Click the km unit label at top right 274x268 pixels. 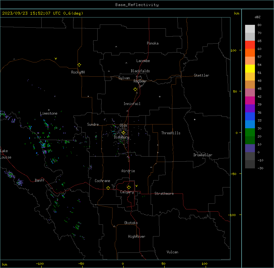pos(236,13)
